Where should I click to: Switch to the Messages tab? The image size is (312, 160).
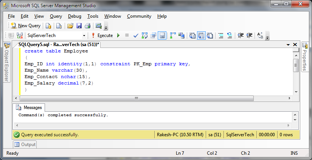click(x=30, y=108)
